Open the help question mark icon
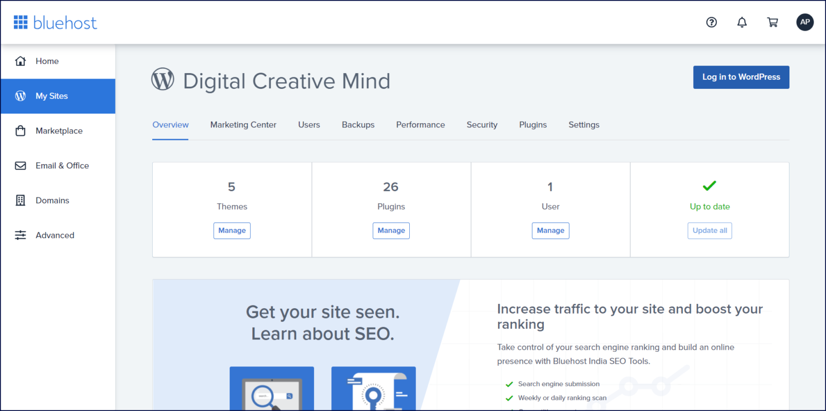Image resolution: width=826 pixels, height=411 pixels. [711, 22]
